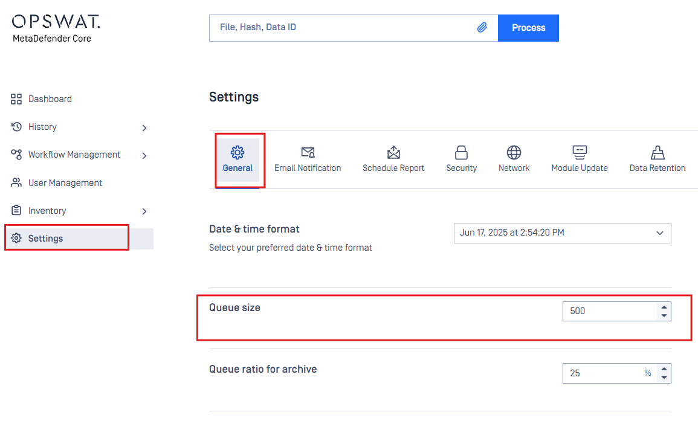Screen dimensions: 698x421
Task: Increase Queue size with up arrow
Action: pyautogui.click(x=664, y=307)
